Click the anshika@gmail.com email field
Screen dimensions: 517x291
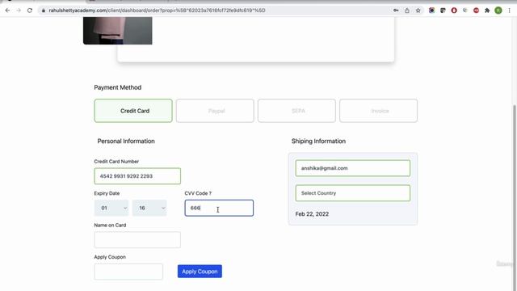point(353,168)
